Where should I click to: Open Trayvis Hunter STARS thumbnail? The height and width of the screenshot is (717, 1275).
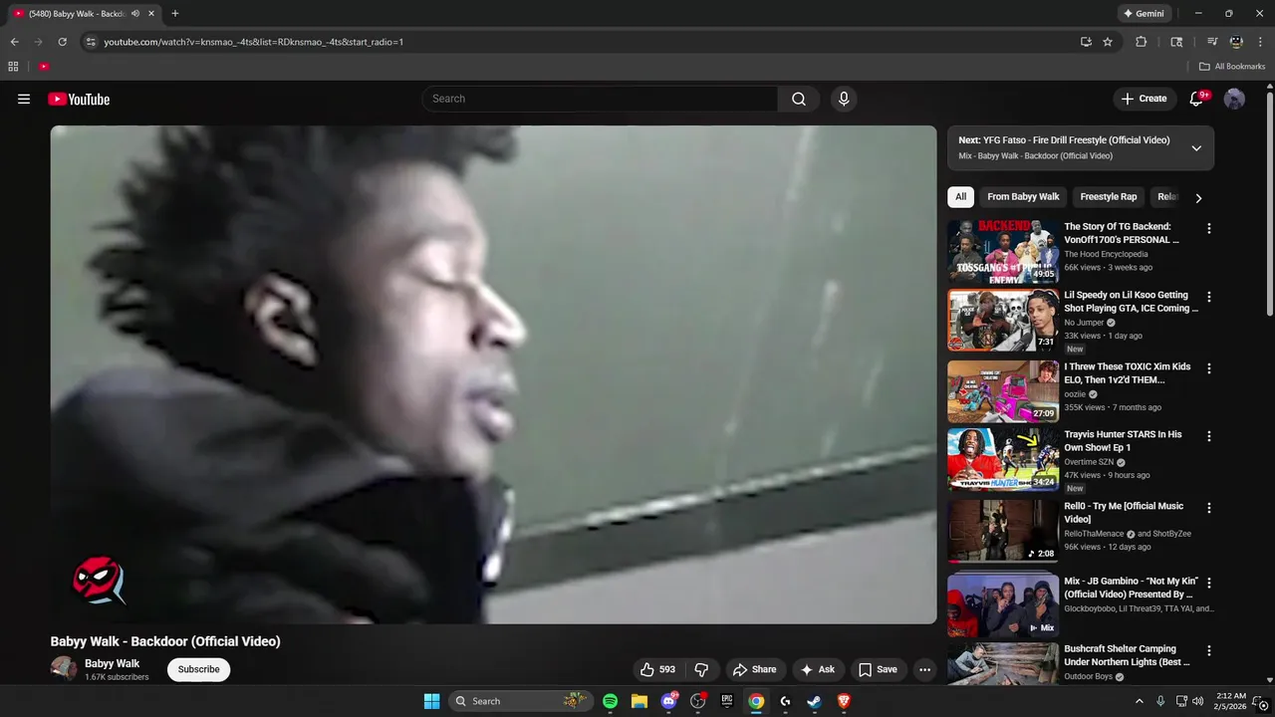tap(1002, 460)
